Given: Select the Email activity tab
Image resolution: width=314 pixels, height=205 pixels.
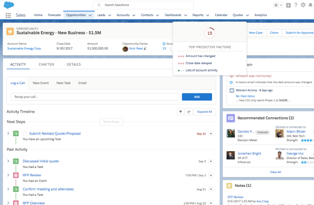Looking at the screenshot, I should tap(82, 83).
